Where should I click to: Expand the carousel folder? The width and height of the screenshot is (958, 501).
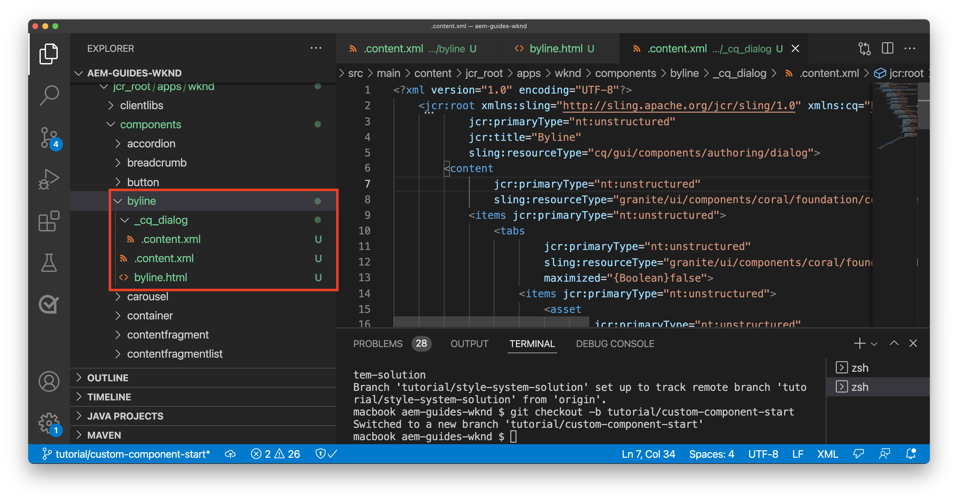coord(147,297)
